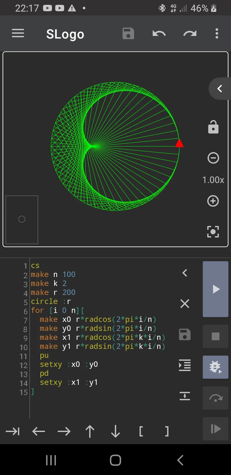This screenshot has width=231, height=475.
Task: Place cursor on 'pd' line
Action: [x=44, y=374]
